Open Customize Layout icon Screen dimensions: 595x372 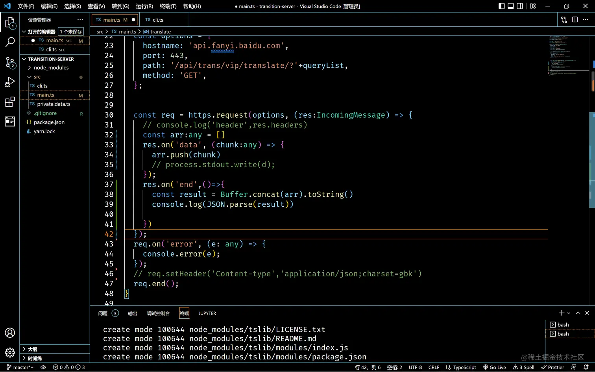point(533,6)
